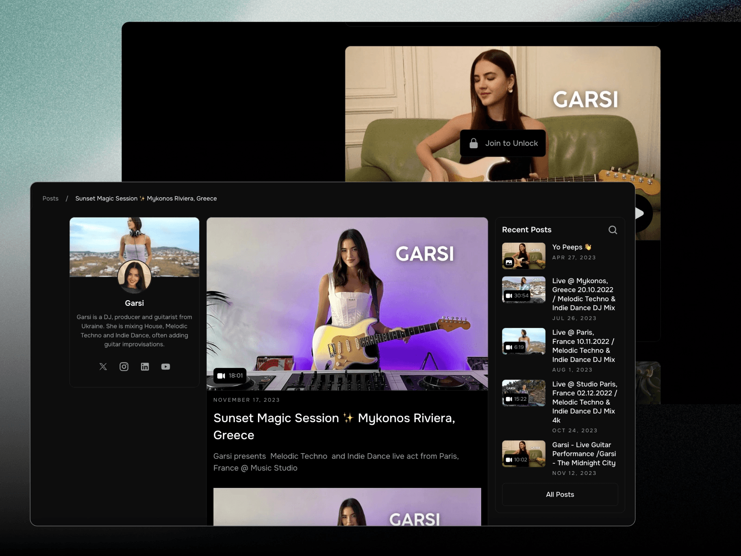The image size is (741, 556).
Task: Click the Garsi name in profile card
Action: pos(134,303)
